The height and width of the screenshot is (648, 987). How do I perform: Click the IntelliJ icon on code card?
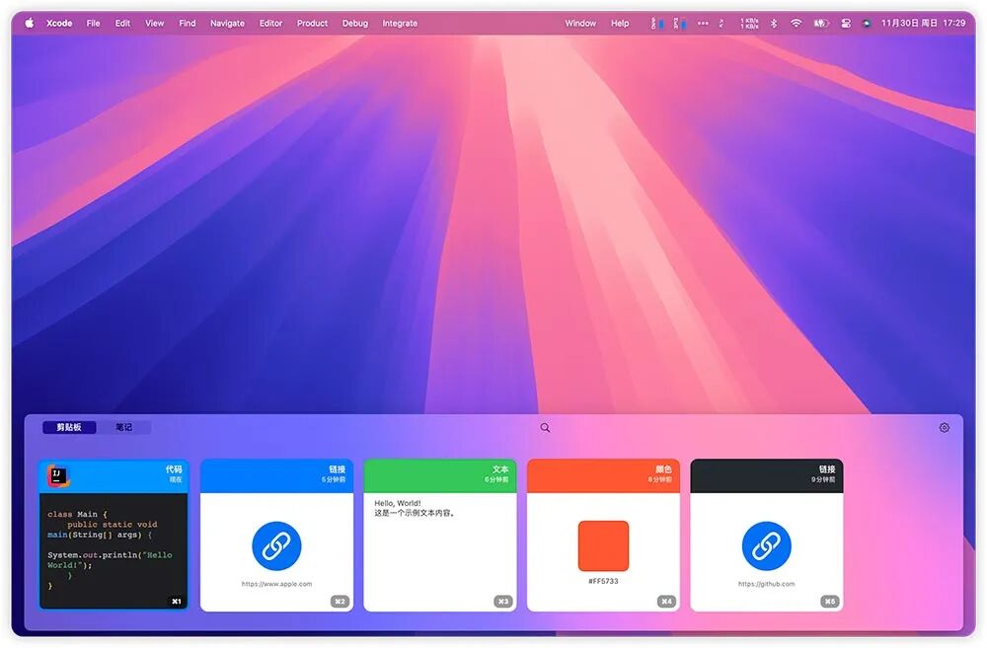57,476
